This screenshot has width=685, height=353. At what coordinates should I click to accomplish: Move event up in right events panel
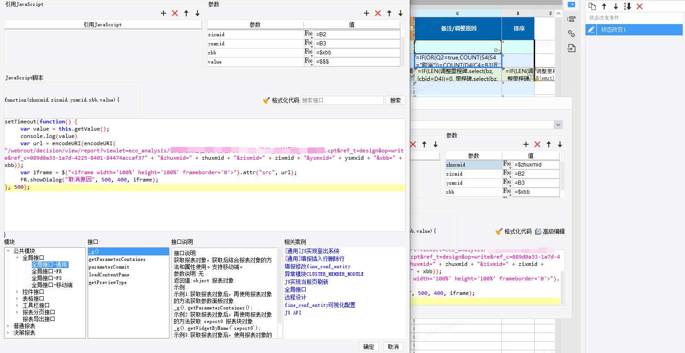[x=604, y=6]
